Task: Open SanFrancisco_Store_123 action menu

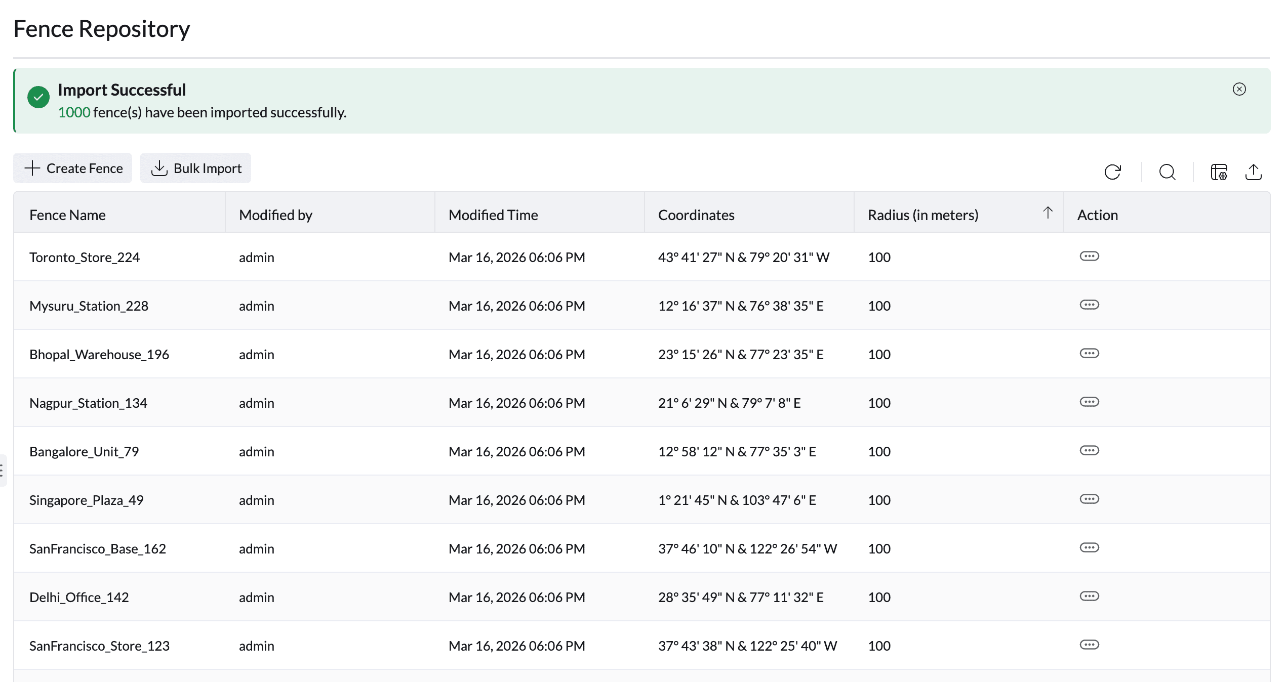Action: tap(1089, 645)
